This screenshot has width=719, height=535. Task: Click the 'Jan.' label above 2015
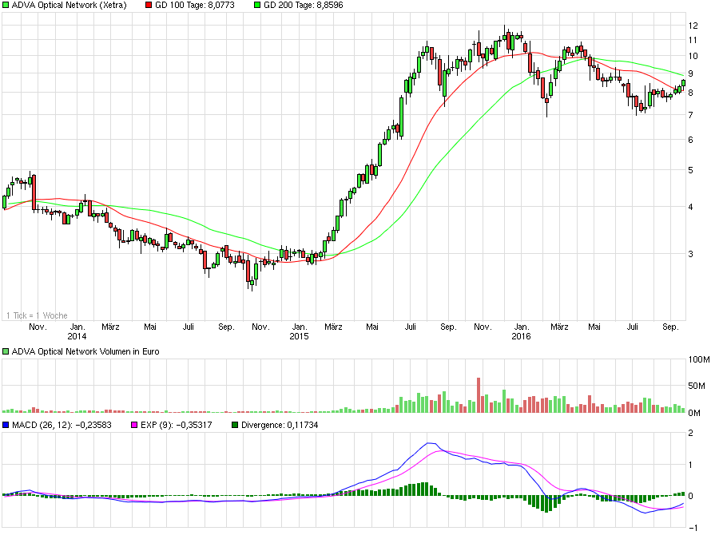click(x=299, y=327)
